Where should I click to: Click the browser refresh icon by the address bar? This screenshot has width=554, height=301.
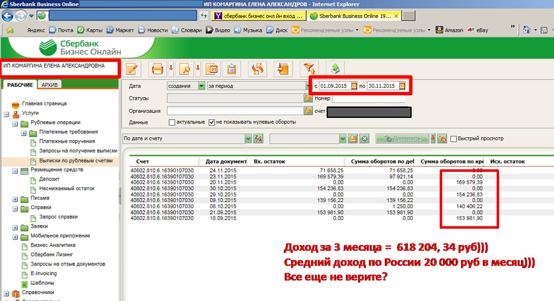pos(204,16)
